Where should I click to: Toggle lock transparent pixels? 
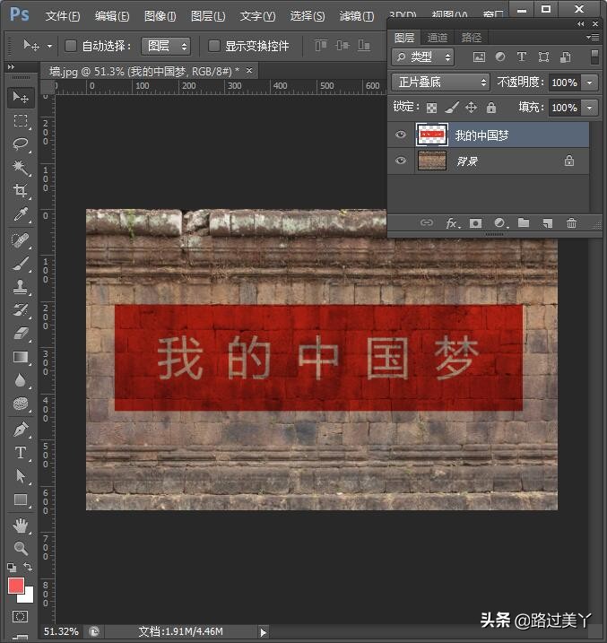431,108
